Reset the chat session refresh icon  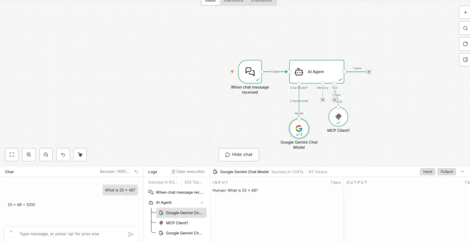click(x=136, y=171)
